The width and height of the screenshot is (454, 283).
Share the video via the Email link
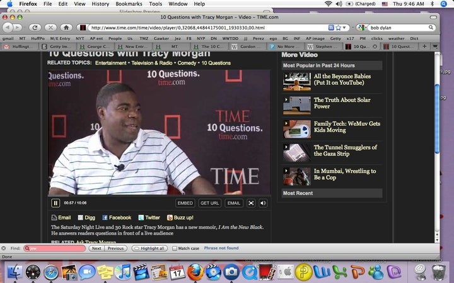tap(61, 218)
